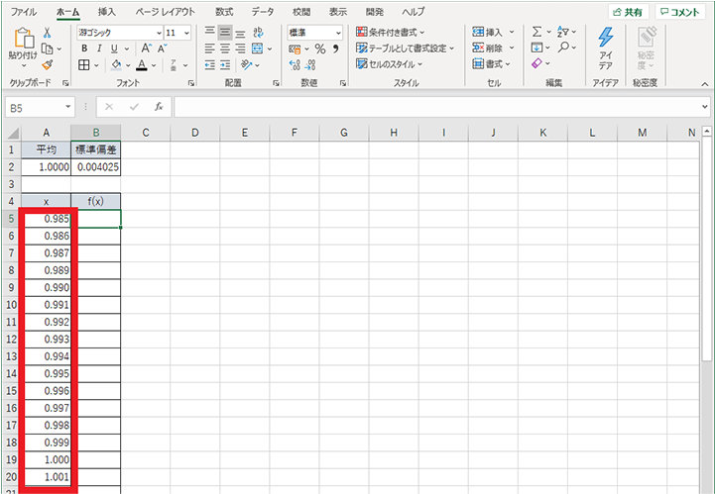Screen dimensions: 715x494
Task: Increase font size with the larger A icon
Action: (146, 49)
